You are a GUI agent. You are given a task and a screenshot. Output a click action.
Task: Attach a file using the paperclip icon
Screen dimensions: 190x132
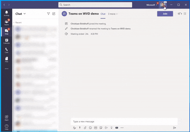85,128
